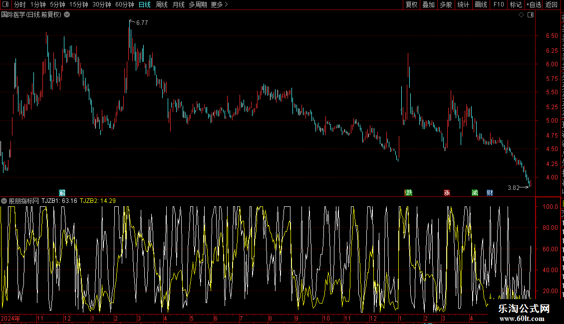The image size is (564, 324).
Task: Click the 跌 event marker
Action: [409, 193]
